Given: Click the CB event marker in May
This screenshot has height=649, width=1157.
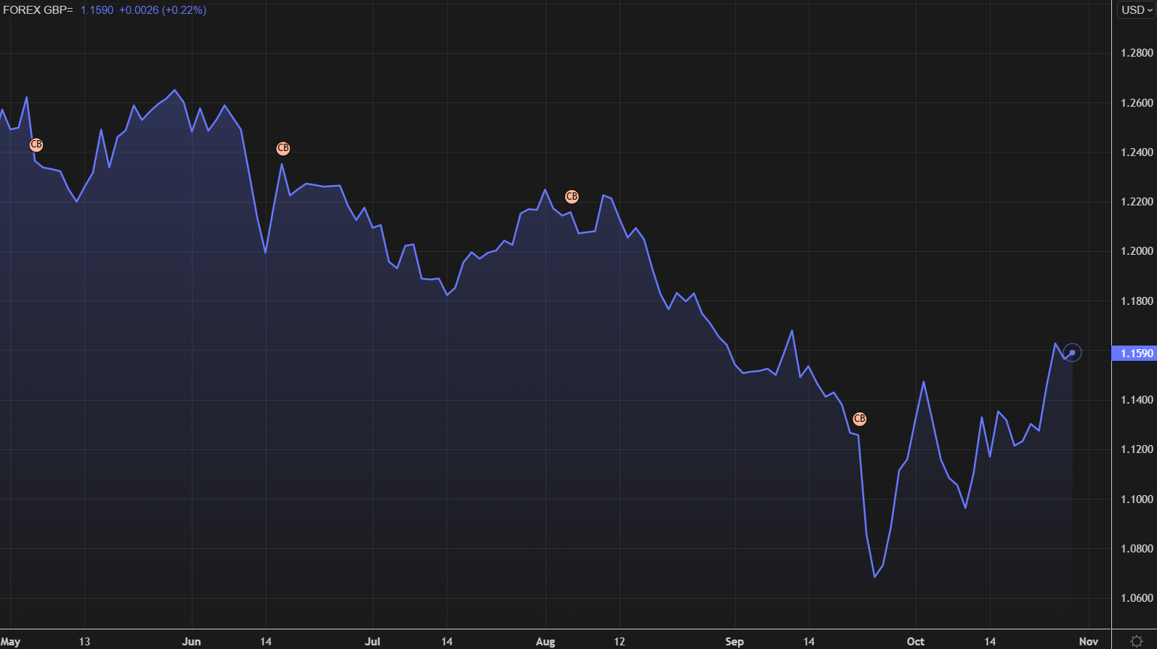Looking at the screenshot, I should pyautogui.click(x=36, y=145).
